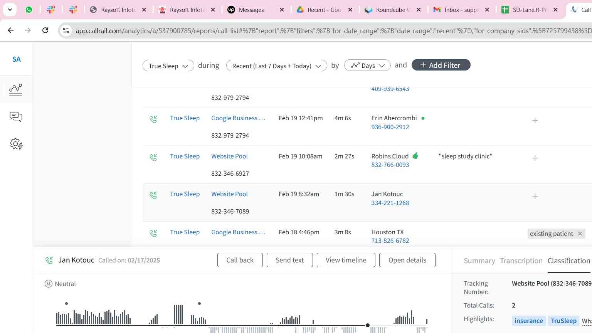Open the Analytics sidebar icon
This screenshot has height=333, width=592.
[x=16, y=89]
